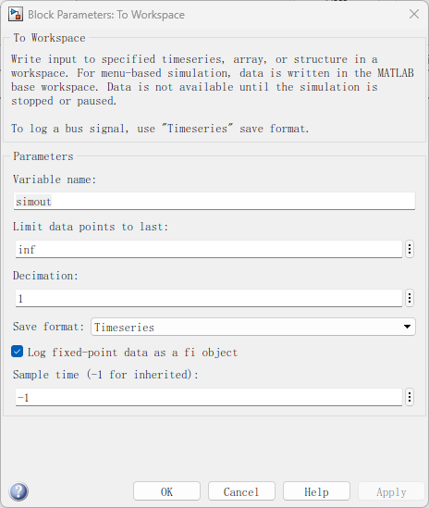Image resolution: width=429 pixels, height=508 pixels.
Task: Dismiss changes with the Cancel button
Action: (241, 491)
